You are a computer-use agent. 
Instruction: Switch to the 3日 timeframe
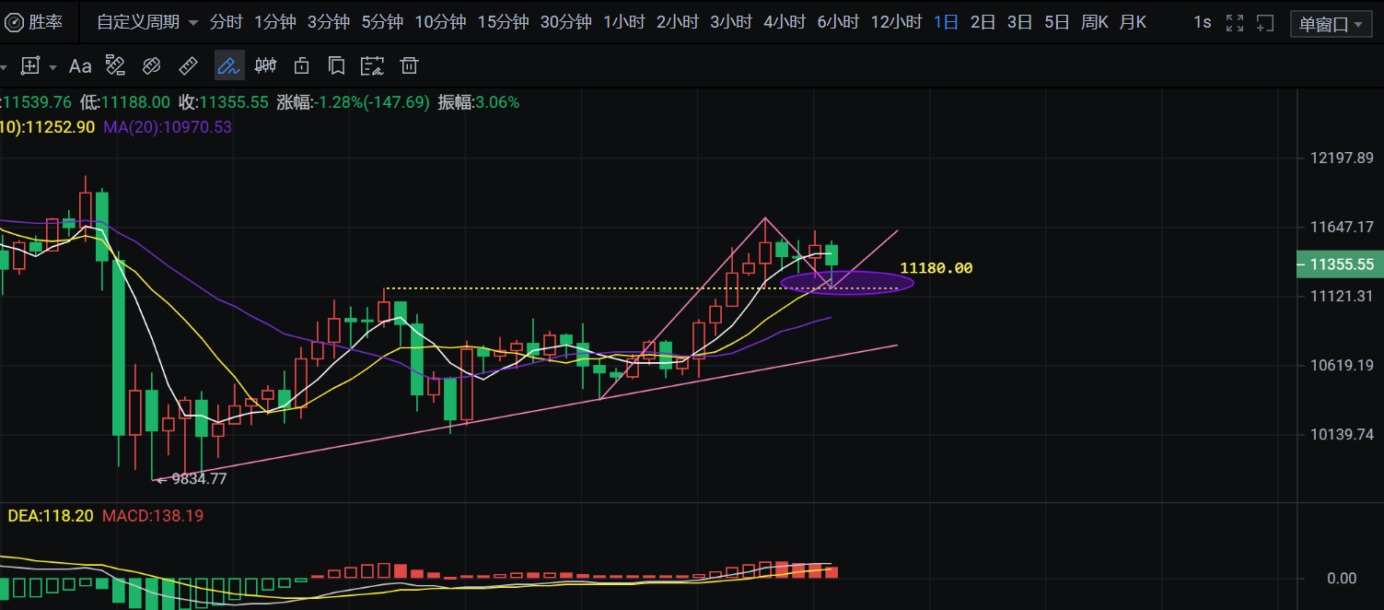pos(1019,22)
